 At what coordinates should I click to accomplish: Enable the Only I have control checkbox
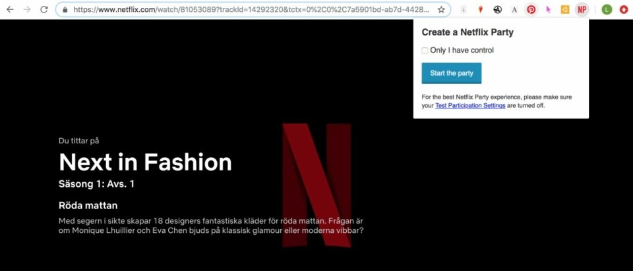(x=425, y=51)
